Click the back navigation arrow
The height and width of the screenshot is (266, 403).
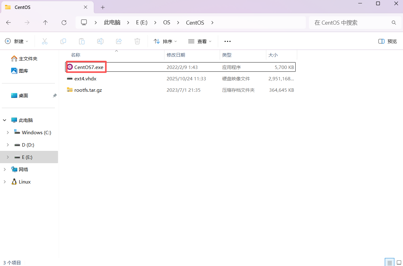8,22
